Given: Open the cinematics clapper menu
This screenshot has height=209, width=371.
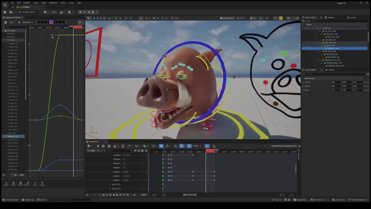Looking at the screenshot, I should coord(62,12).
